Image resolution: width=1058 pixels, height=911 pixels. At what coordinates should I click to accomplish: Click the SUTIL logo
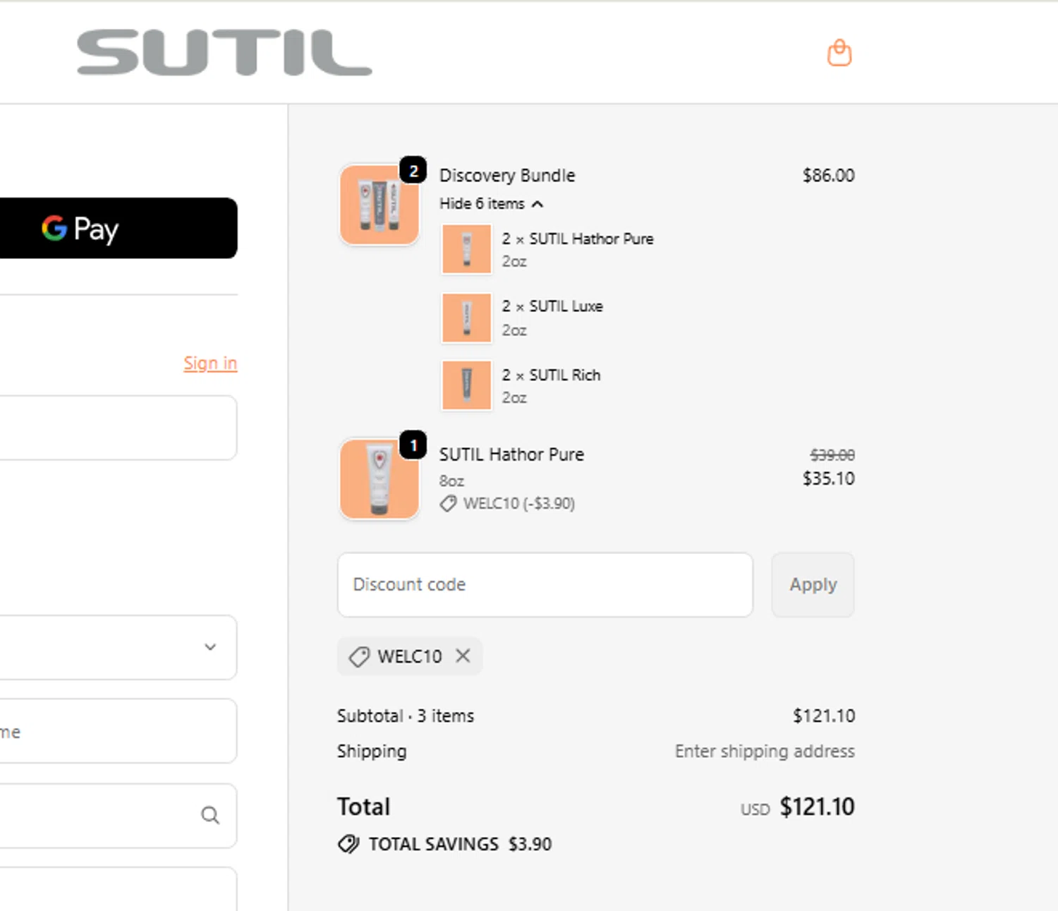point(224,52)
